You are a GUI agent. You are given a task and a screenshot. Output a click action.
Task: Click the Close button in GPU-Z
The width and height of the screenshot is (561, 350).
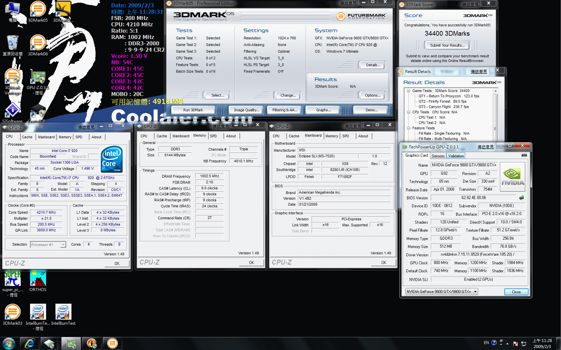point(516,292)
